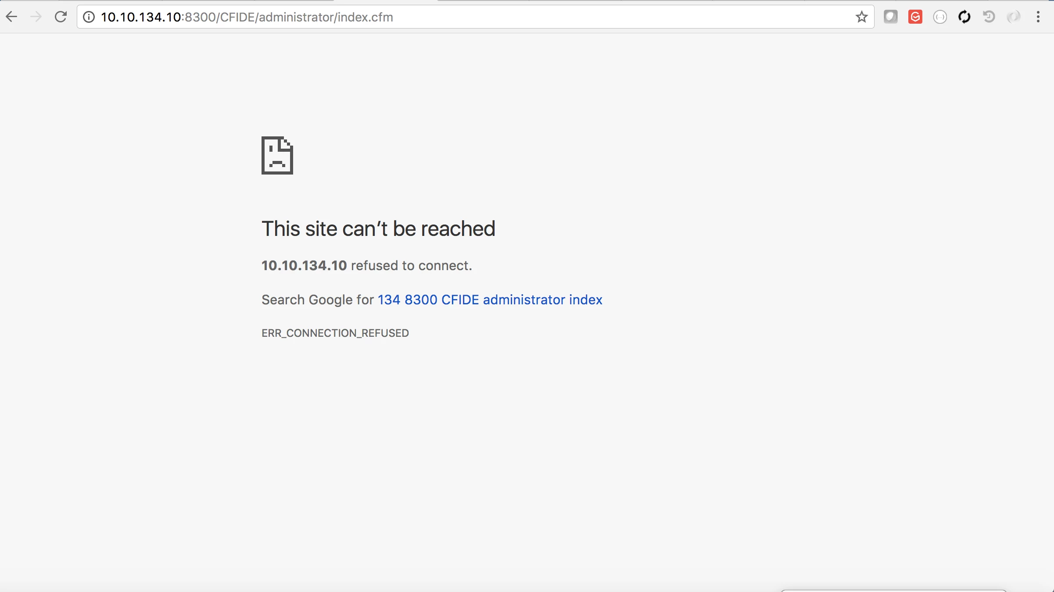Click the sad page error icon
1054x592 pixels.
tap(277, 155)
